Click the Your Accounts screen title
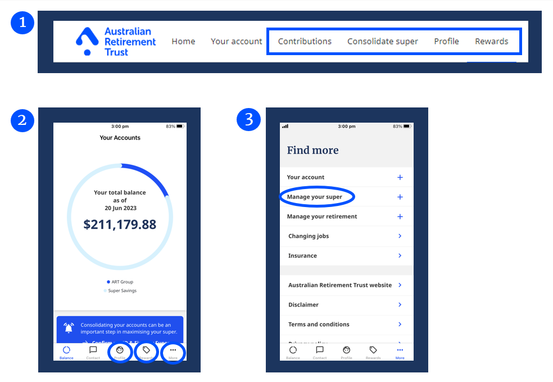553x382 pixels. (120, 138)
